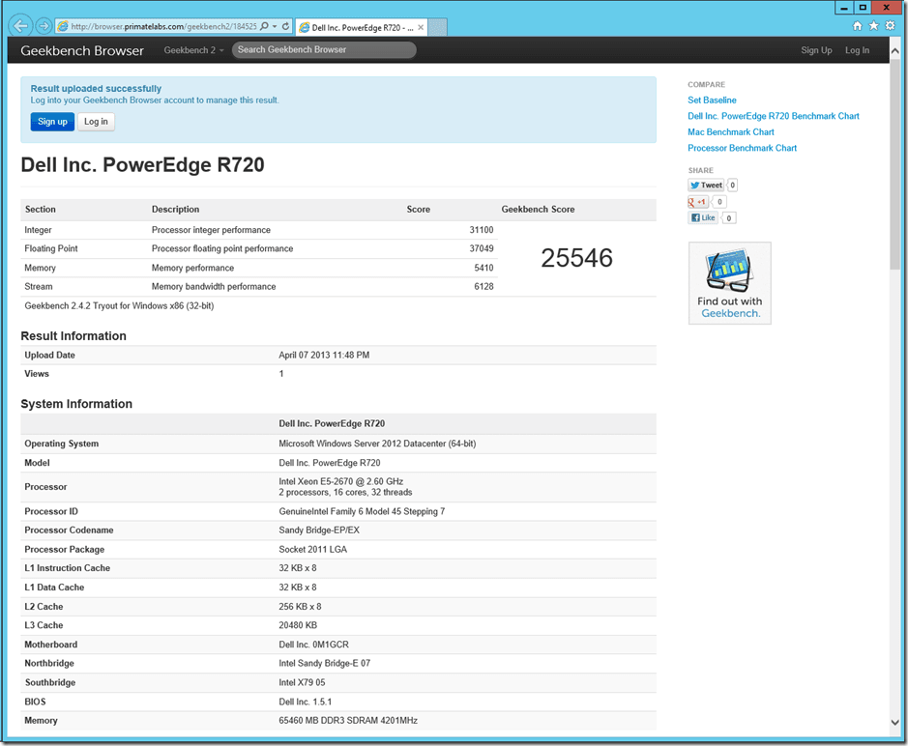Viewport: 908px width, 746px height.
Task: Open Dell Inc. PowerEdge R720 Benchmark Chart link
Action: [773, 116]
